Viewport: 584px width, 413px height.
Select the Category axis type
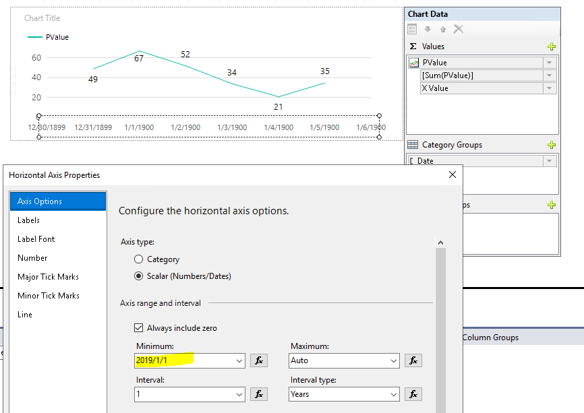(138, 259)
